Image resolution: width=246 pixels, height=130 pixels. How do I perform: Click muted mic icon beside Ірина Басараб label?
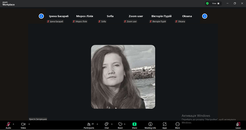point(48,21)
